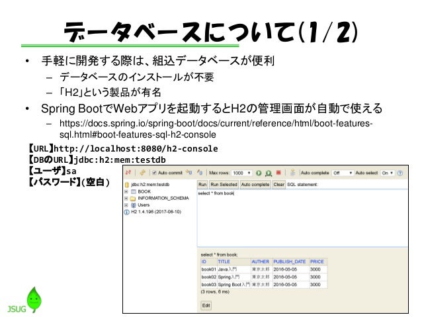Click the Commit icon after Auto commit
This screenshot has width=422, height=317.
[x=189, y=173]
